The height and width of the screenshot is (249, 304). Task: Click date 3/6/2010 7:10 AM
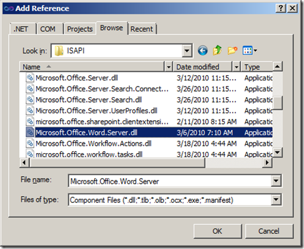[x=205, y=133]
